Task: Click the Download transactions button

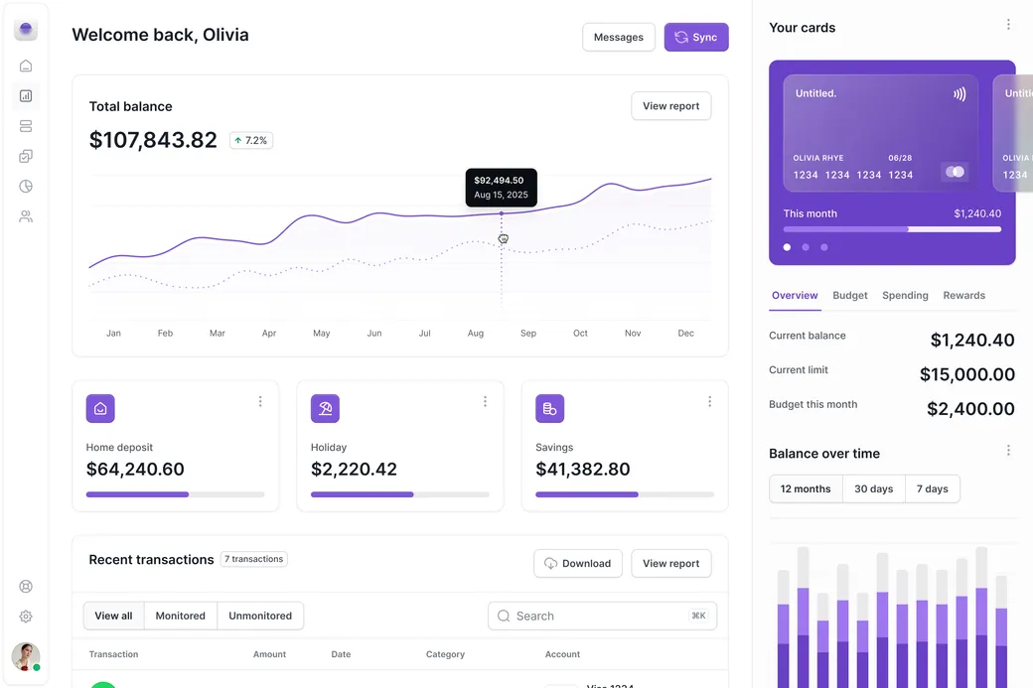Action: pyautogui.click(x=578, y=564)
